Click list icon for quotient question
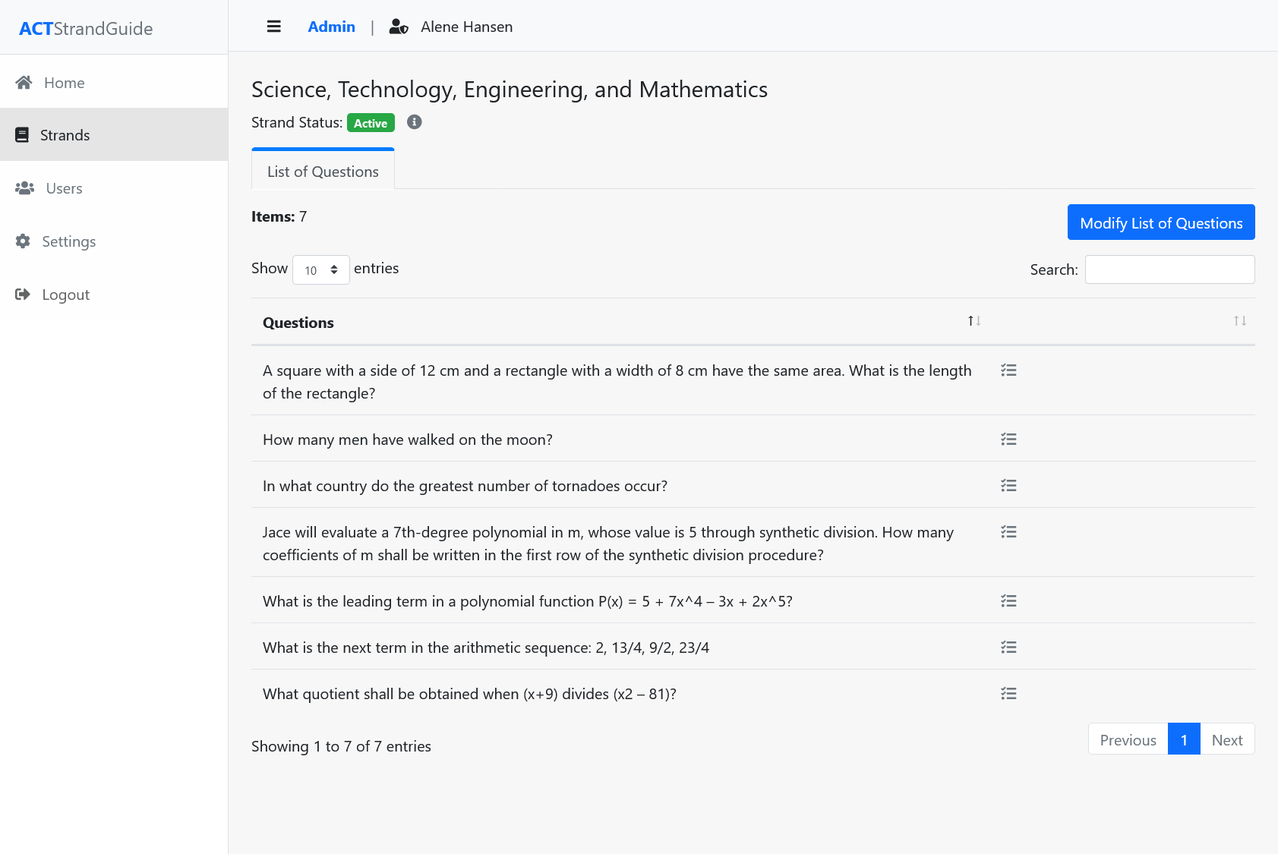The width and height of the screenshot is (1278, 854). point(1008,694)
